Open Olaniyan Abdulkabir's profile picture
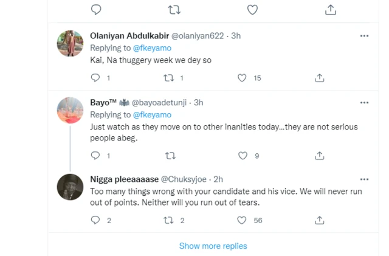The width and height of the screenshot is (389, 256). 70,43
